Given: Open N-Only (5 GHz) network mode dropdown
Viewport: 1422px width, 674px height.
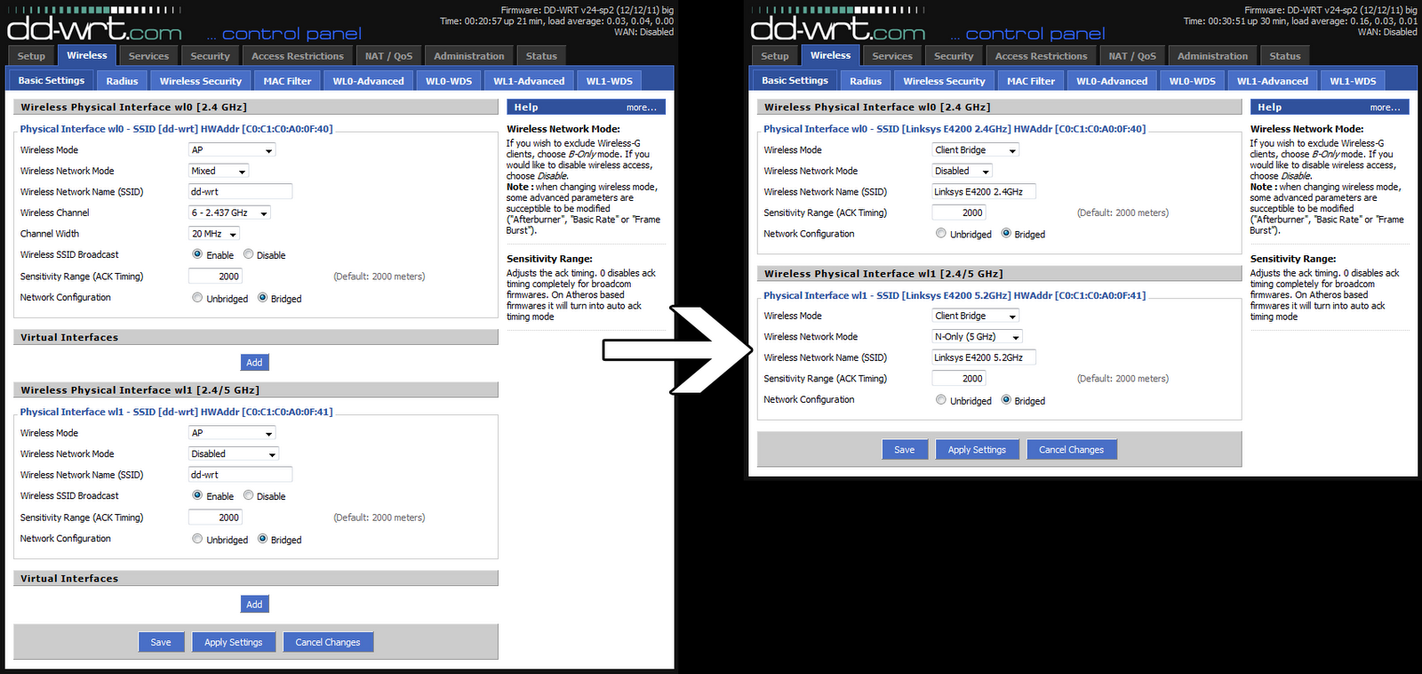Looking at the screenshot, I should (978, 337).
